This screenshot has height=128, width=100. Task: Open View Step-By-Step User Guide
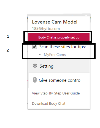(56, 93)
